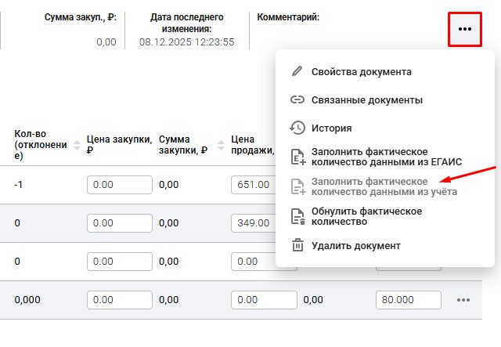The height and width of the screenshot is (347, 501).
Task: Open the document three-dots menu button
Action: [x=464, y=29]
